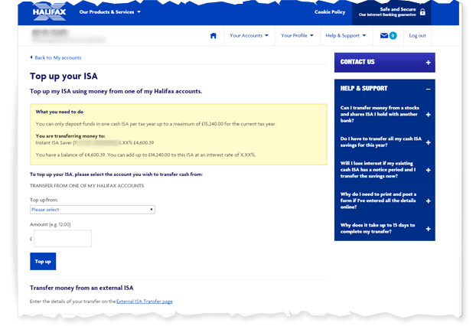The width and height of the screenshot is (476, 326).
Task: Click the padlock Safe and Secure icon
Action: (x=422, y=12)
